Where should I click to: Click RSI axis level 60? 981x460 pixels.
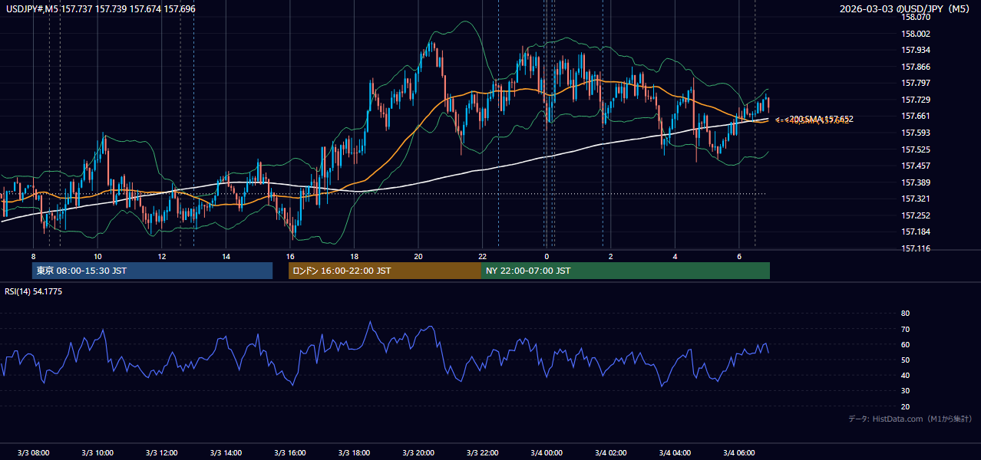point(905,344)
